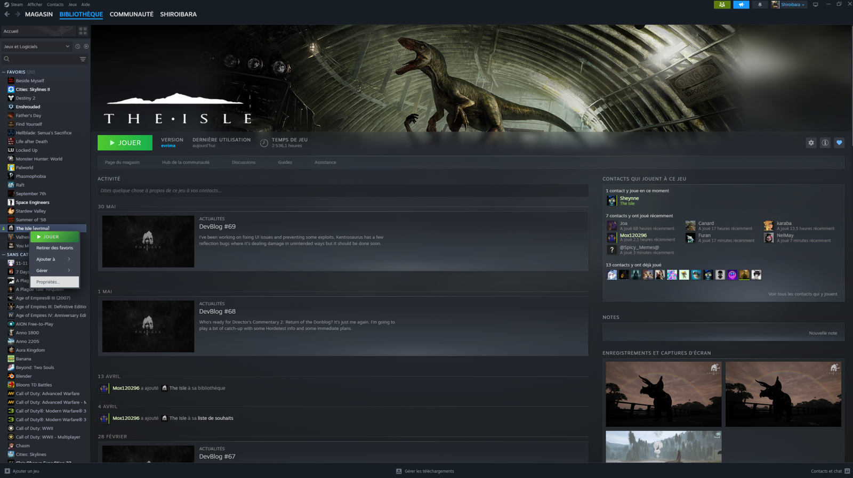The image size is (853, 478).
Task: Open Gérer les téléchargements
Action: click(425, 471)
